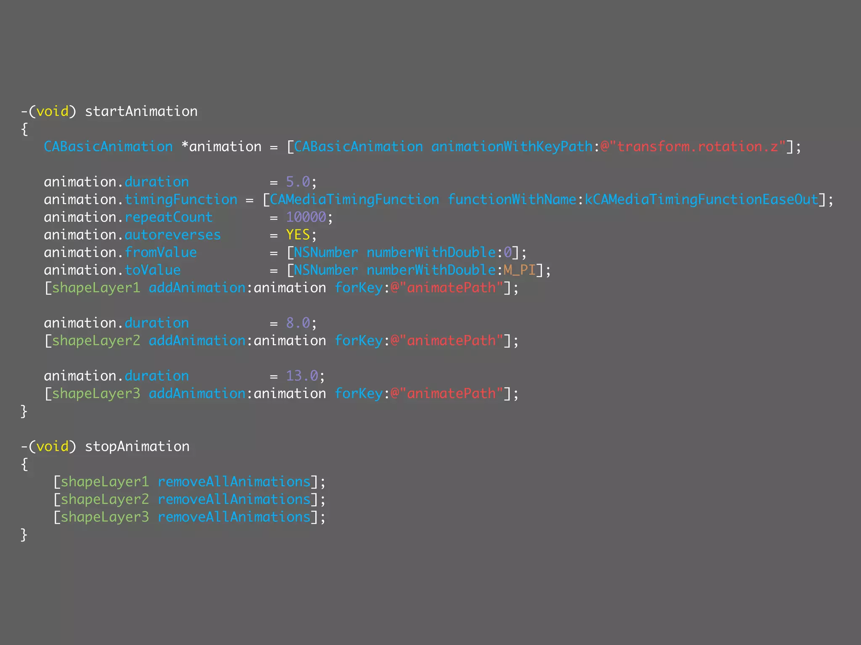Image resolution: width=861 pixels, height=645 pixels.
Task: Click the startAnimation method name
Action: 141,112
